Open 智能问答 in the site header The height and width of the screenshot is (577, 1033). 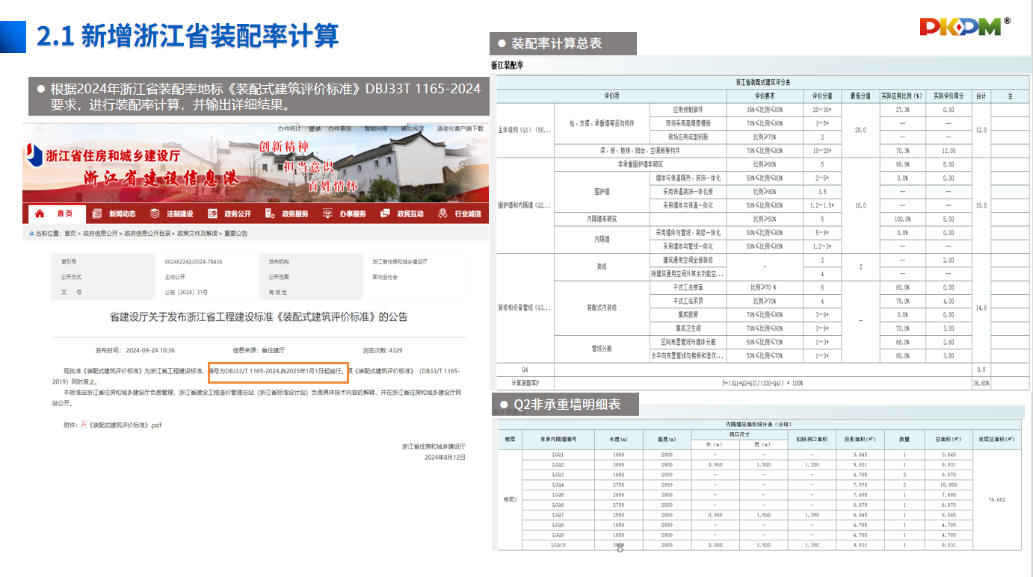(x=376, y=128)
